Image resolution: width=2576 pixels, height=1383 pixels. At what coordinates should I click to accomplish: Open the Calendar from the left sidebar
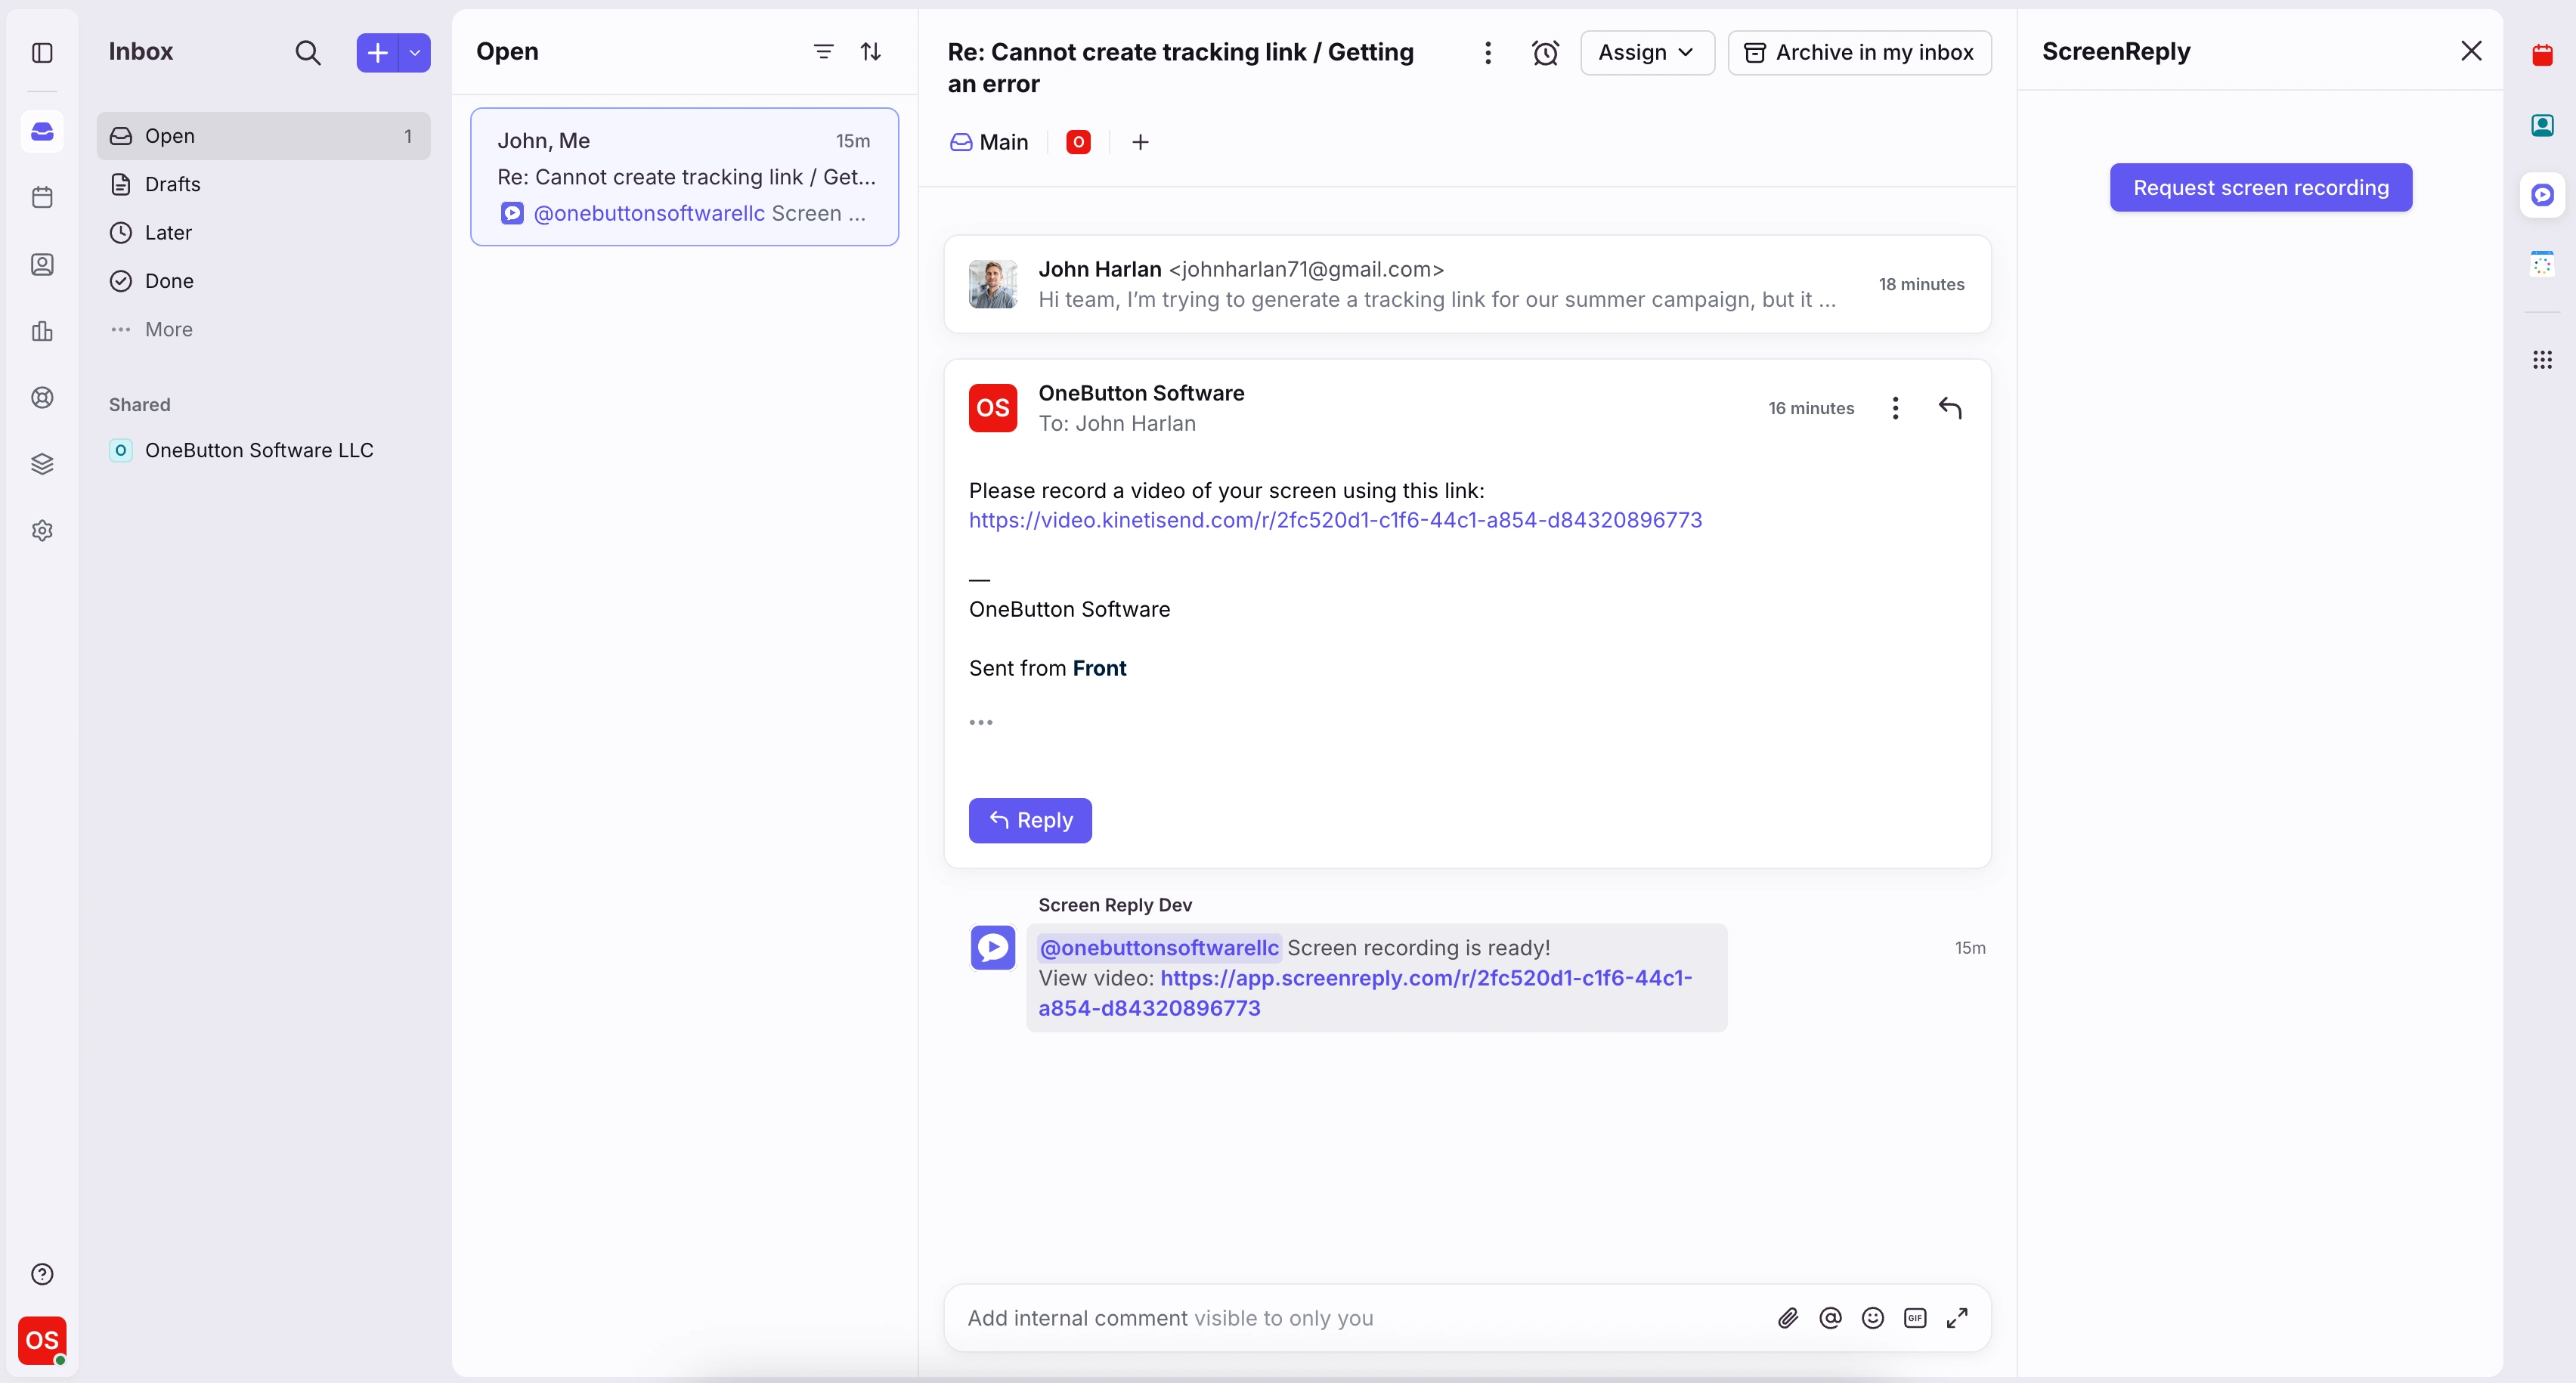coord(41,196)
